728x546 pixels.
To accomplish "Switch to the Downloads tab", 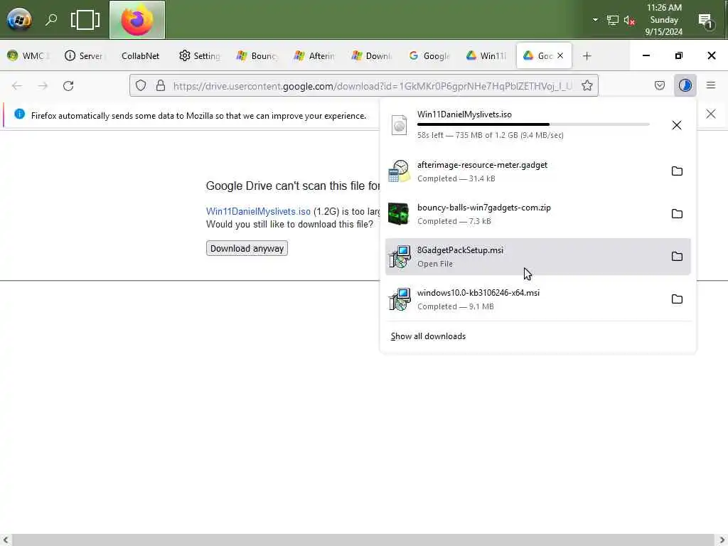I will tap(372, 55).
